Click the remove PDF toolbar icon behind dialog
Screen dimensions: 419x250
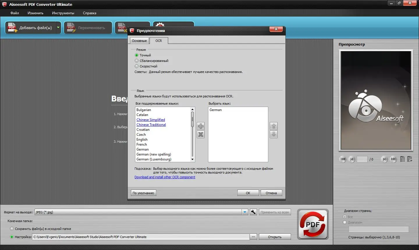click(122, 28)
